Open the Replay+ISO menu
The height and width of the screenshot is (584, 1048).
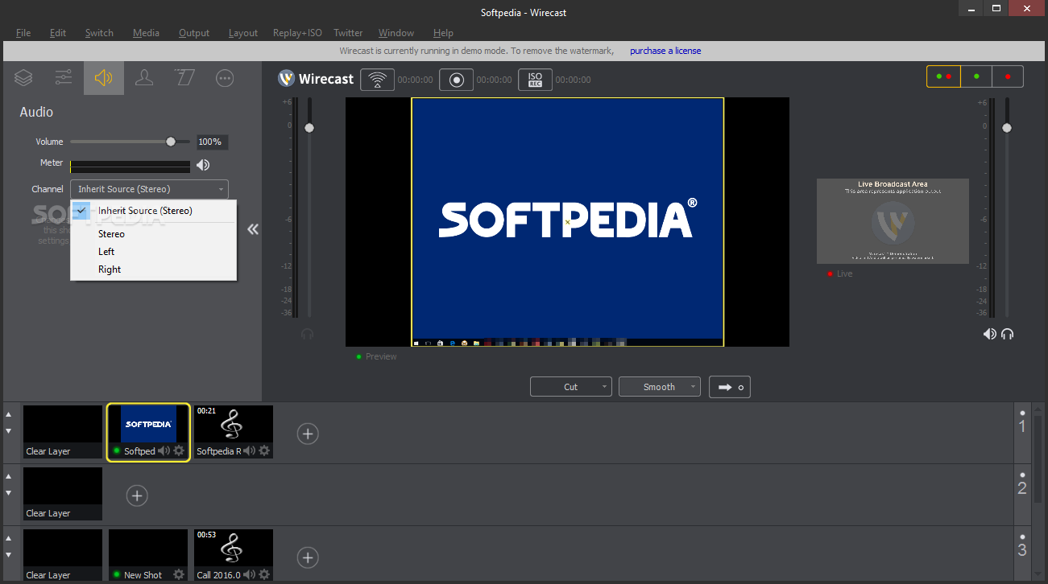297,33
